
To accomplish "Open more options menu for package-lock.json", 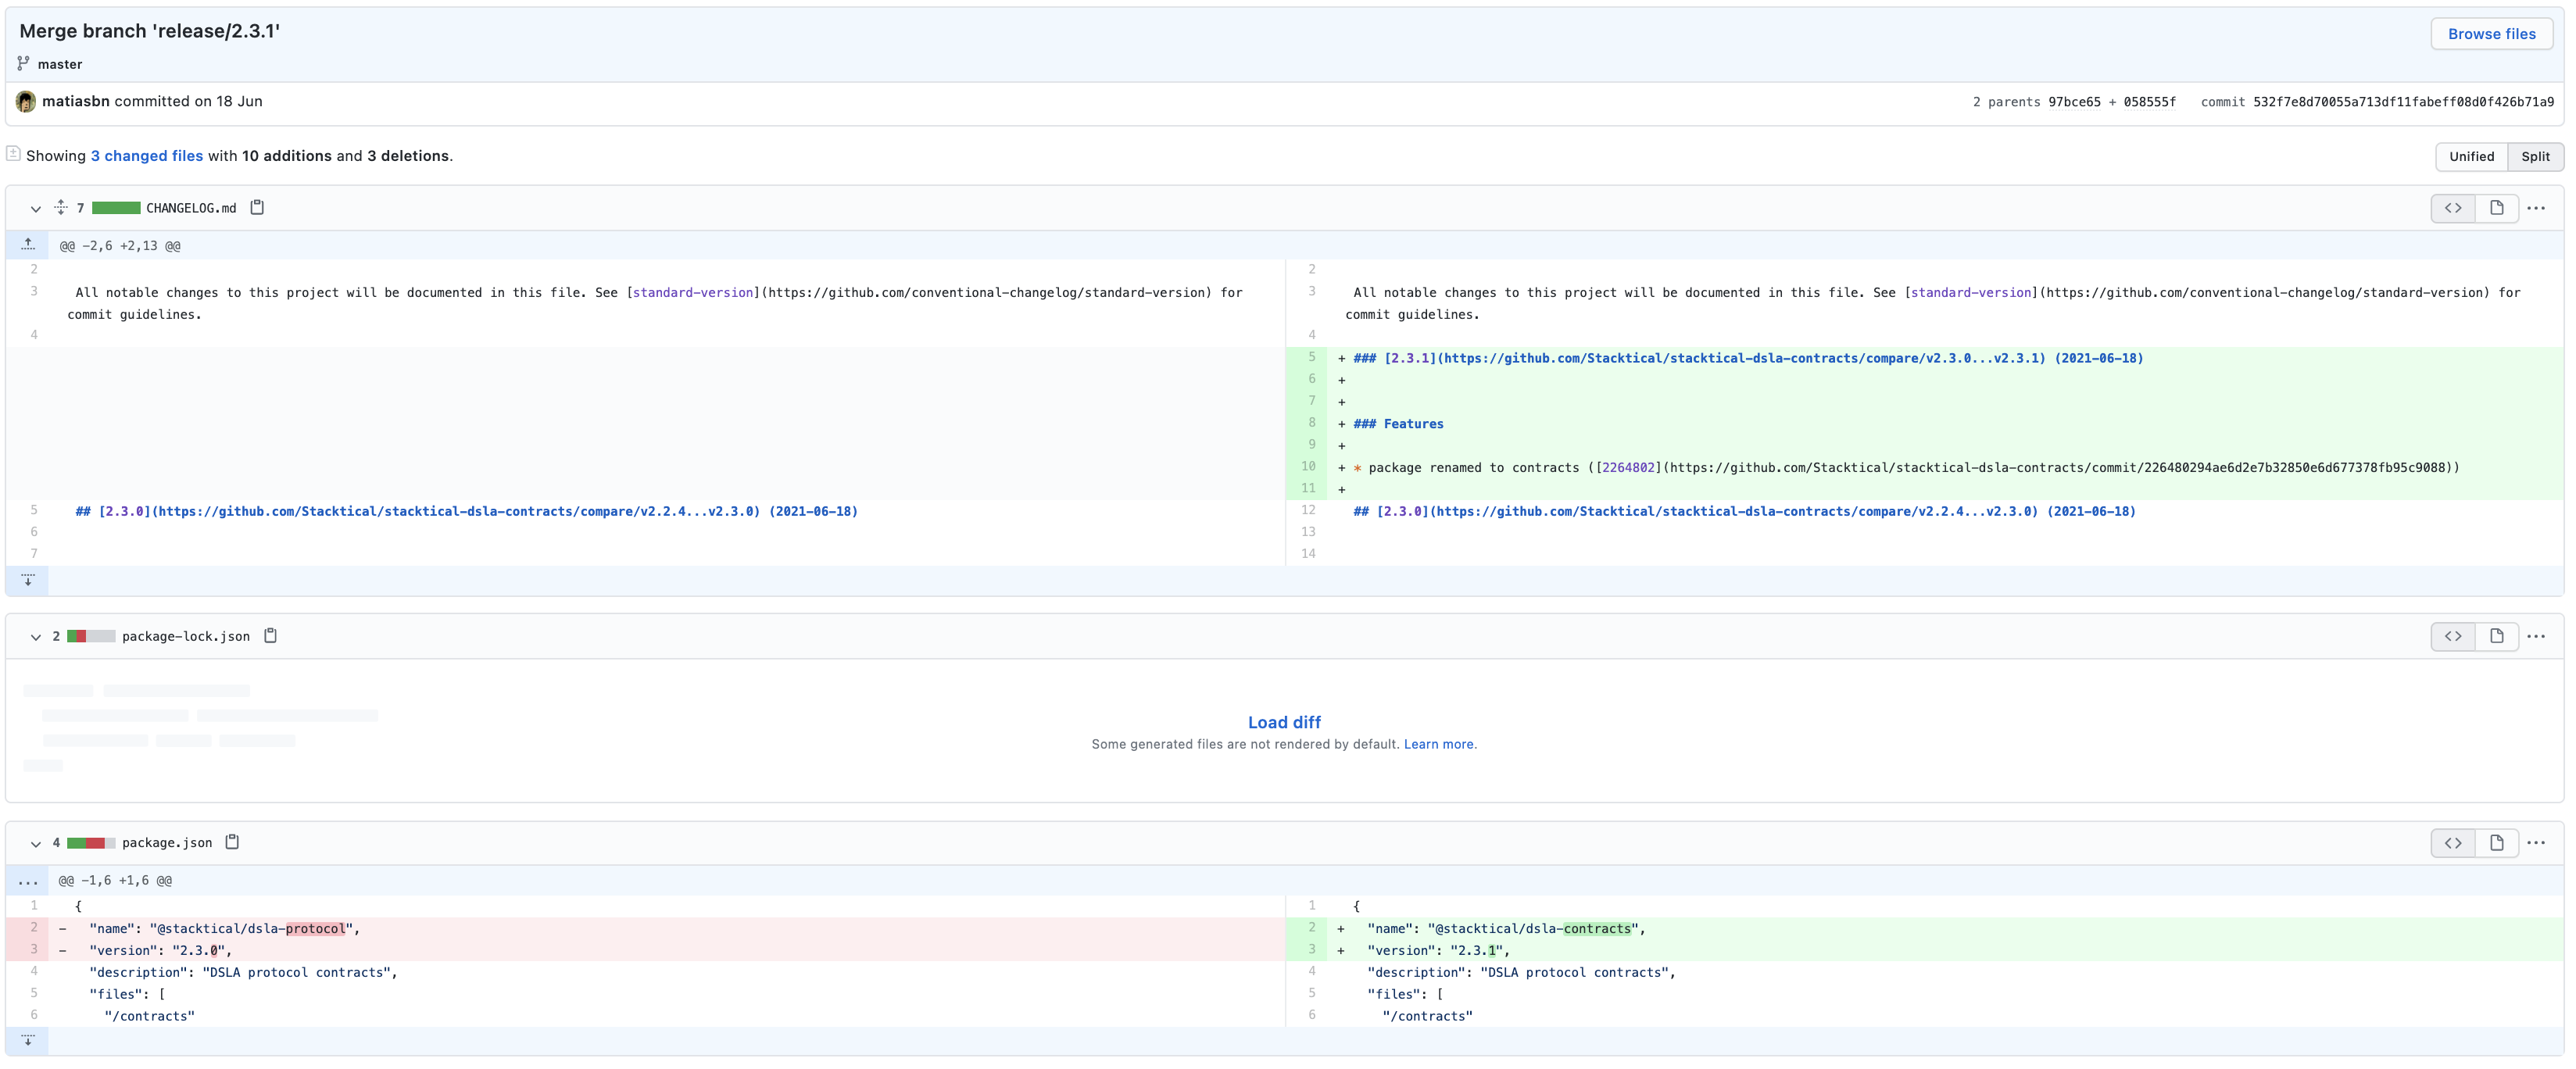I will [x=2536, y=636].
